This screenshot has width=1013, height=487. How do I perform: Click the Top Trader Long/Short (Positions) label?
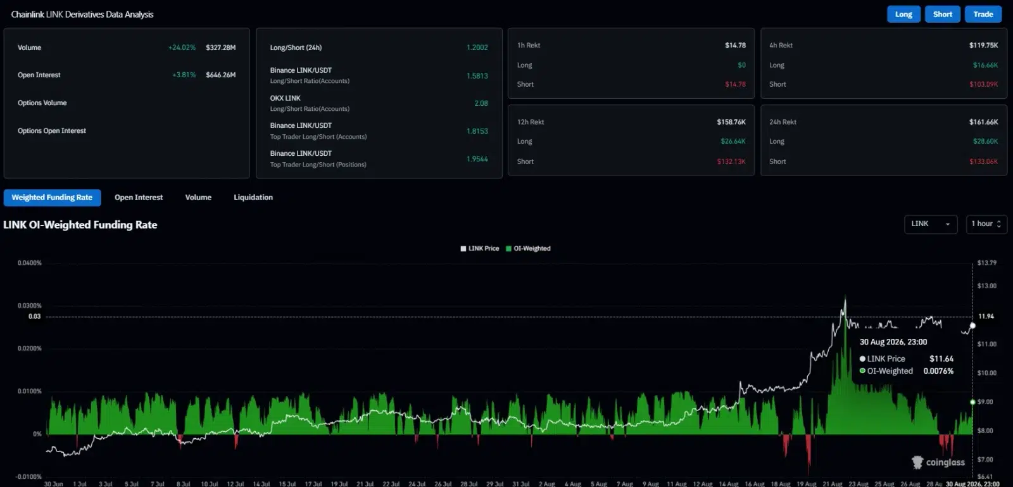pyautogui.click(x=318, y=165)
